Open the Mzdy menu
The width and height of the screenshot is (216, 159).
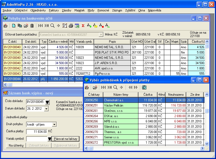point(91,10)
